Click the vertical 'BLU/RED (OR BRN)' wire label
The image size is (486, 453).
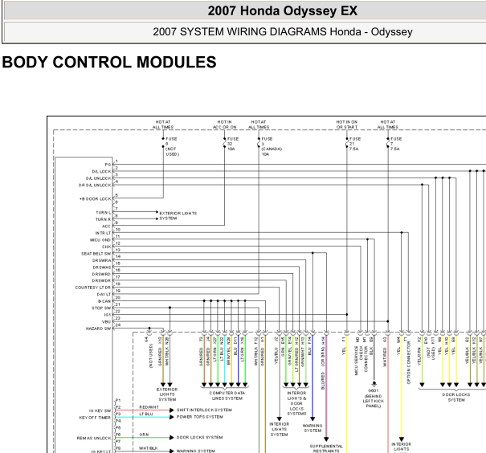(323, 367)
